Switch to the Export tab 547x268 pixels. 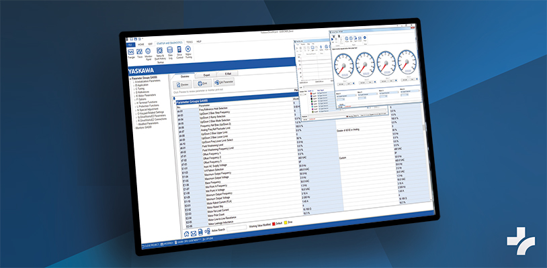point(206,75)
